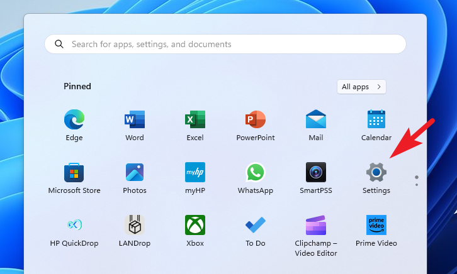
Task: Open the Prime Video app
Action: pos(376,231)
